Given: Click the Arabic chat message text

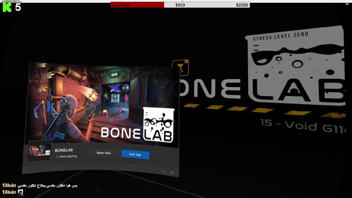Looking at the screenshot, I should [48, 185].
